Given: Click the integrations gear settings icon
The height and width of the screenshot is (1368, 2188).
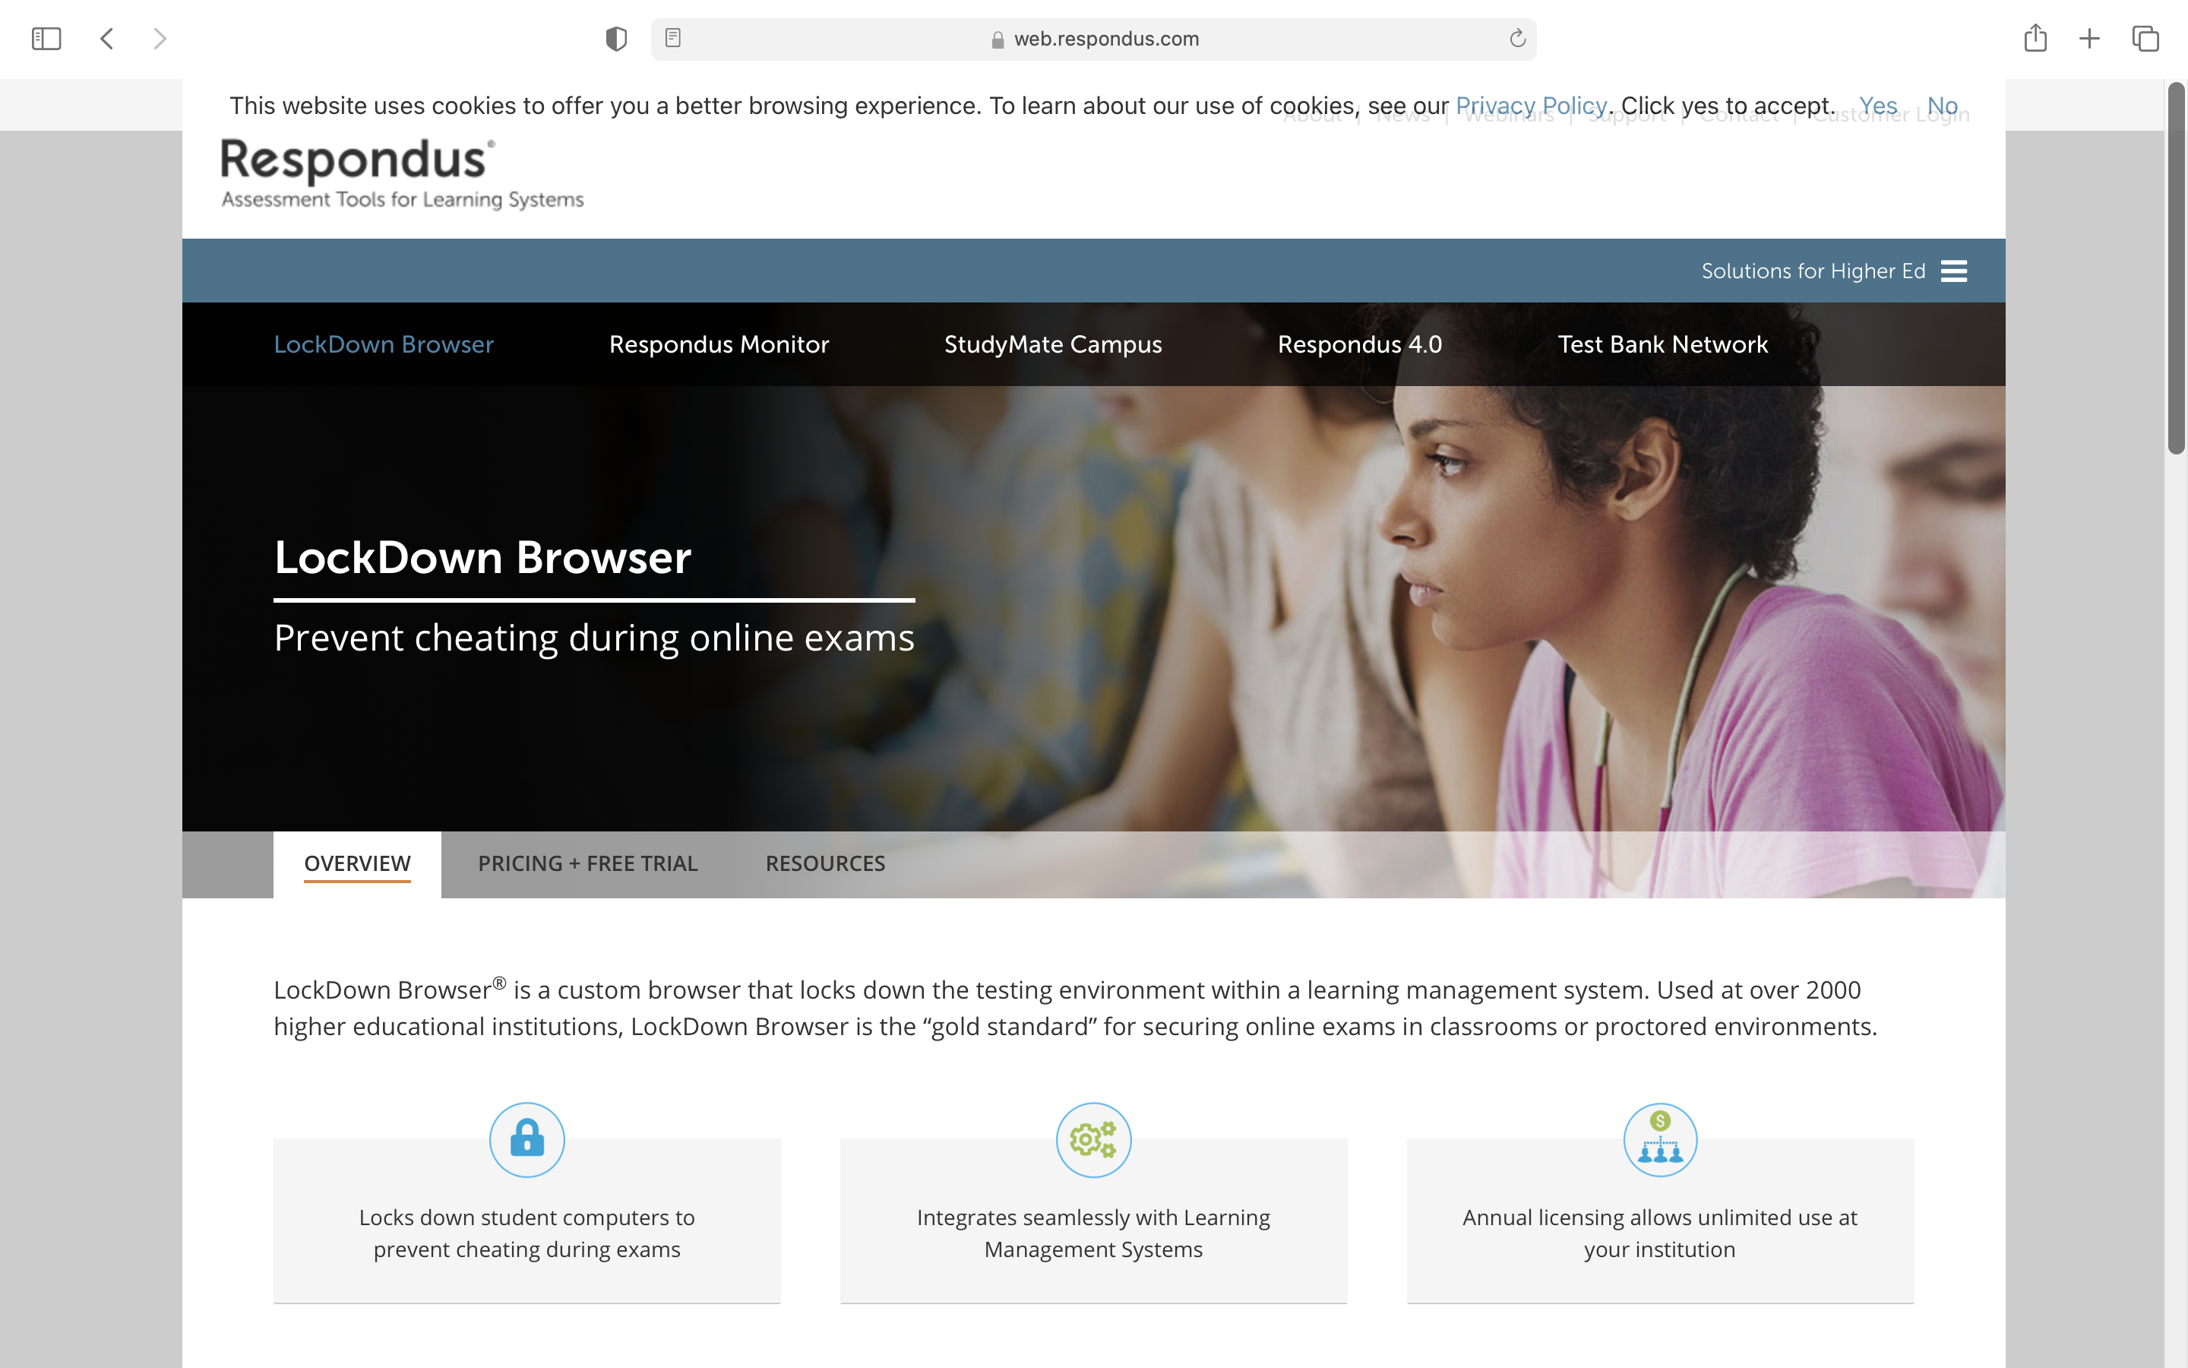Looking at the screenshot, I should pyautogui.click(x=1093, y=1139).
